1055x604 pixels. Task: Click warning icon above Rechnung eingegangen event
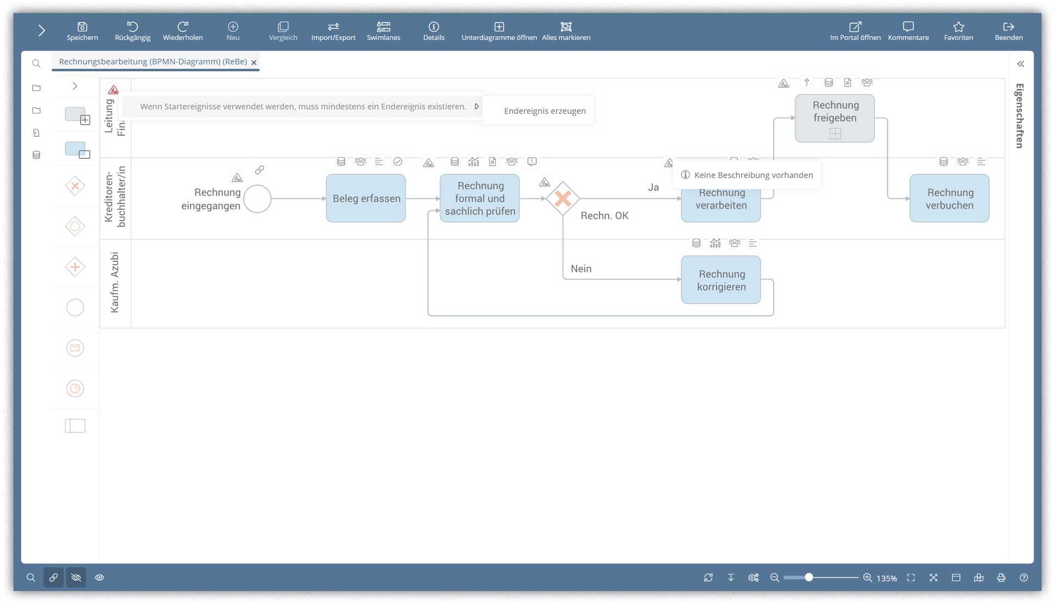[x=237, y=178]
